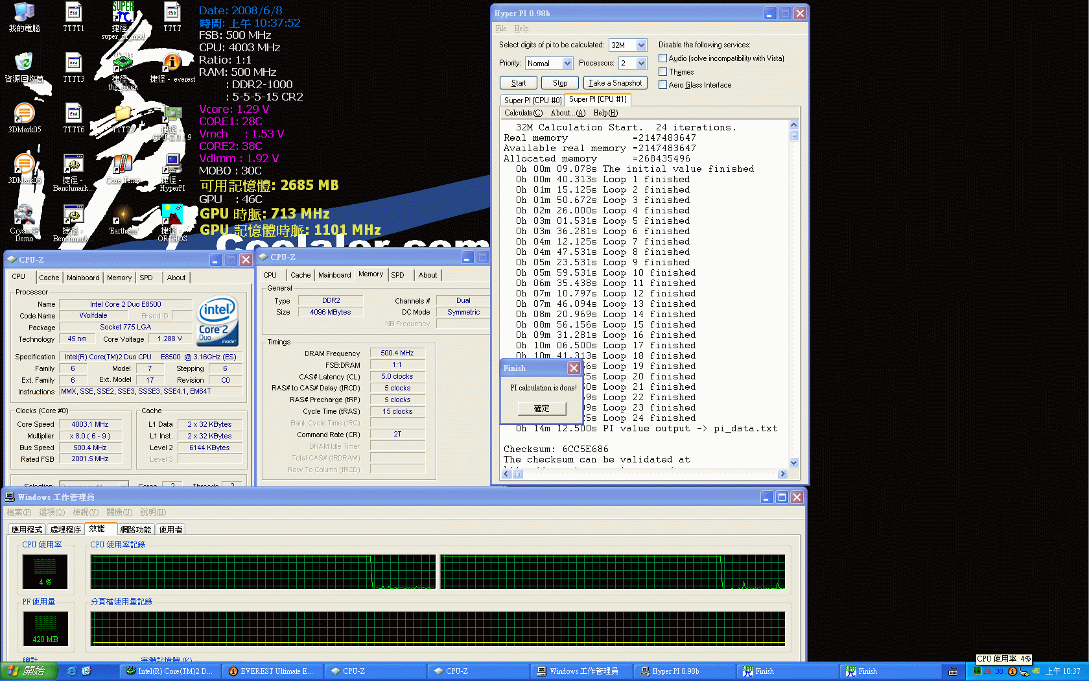The width and height of the screenshot is (1089, 681).
Task: Select CPU tab in second CPU-Z window
Action: (x=270, y=275)
